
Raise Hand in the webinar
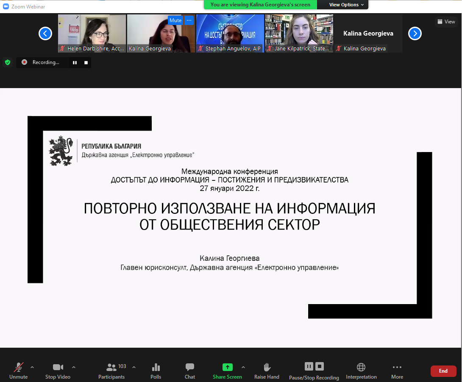[267, 371]
